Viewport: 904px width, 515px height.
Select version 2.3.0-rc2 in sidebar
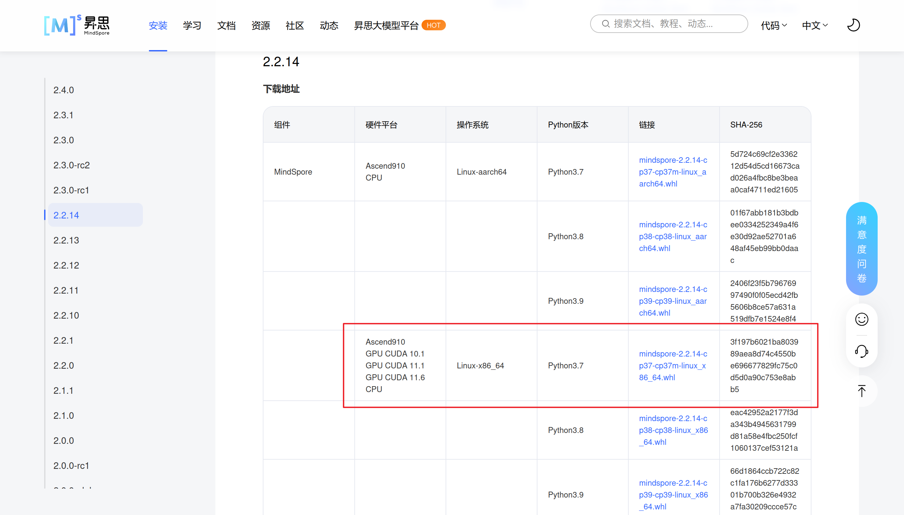coord(71,165)
